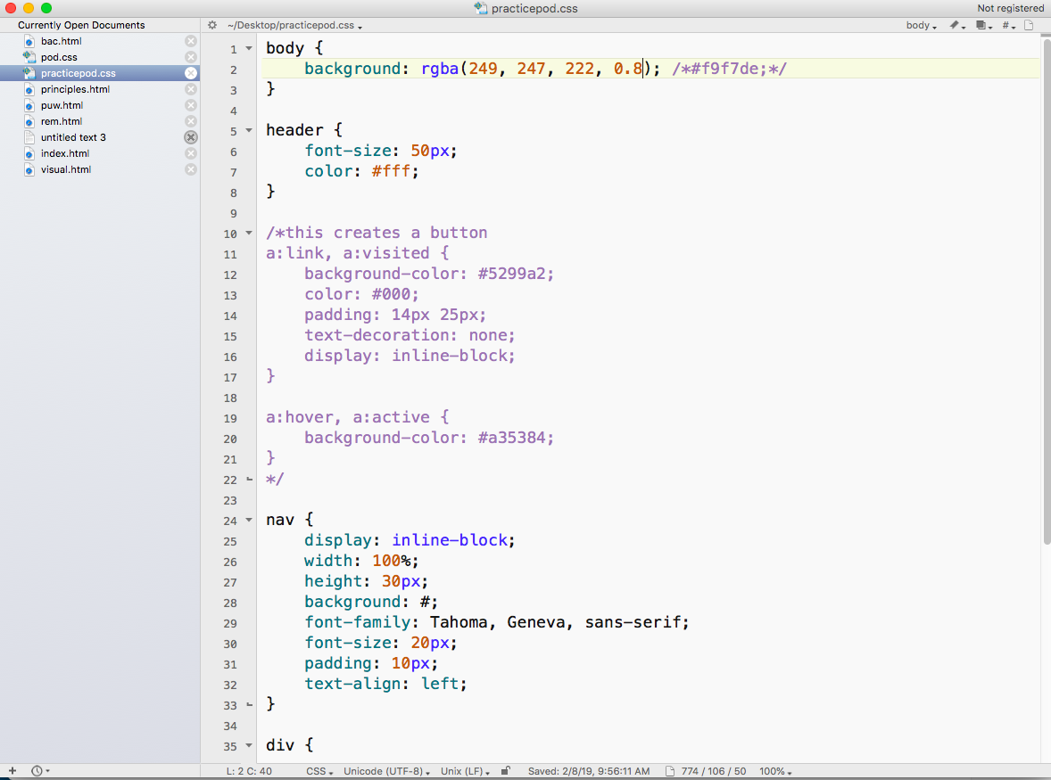Open the 100% zoom level dropdown
This screenshot has height=780, width=1051.
coord(775,771)
